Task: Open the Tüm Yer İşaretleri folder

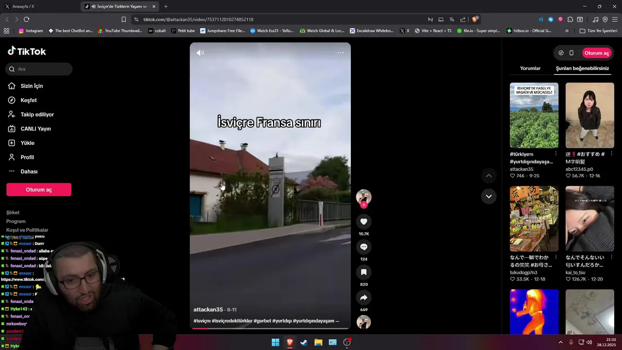Action: (599, 31)
